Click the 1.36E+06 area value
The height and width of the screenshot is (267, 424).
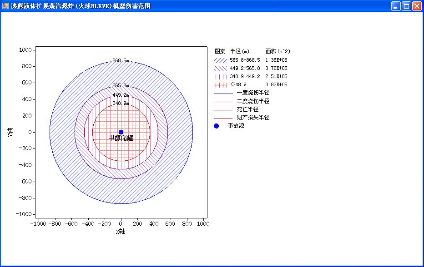tap(276, 60)
